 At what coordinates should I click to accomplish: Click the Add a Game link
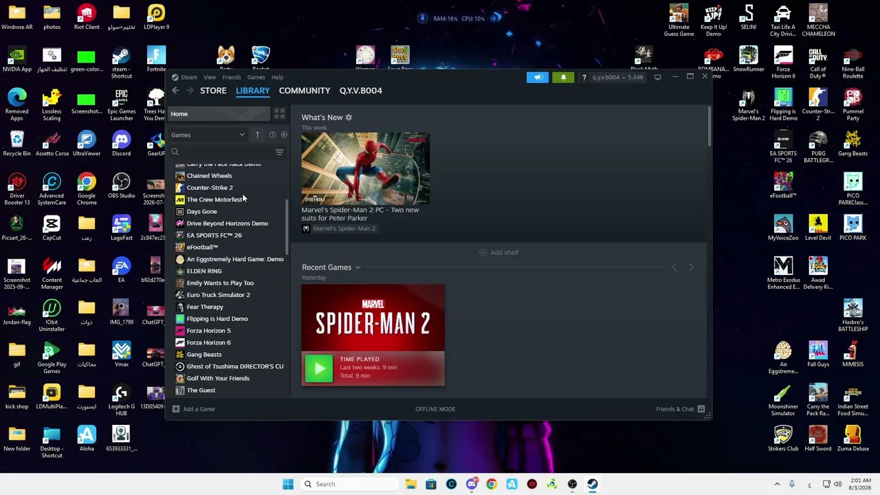coord(199,409)
